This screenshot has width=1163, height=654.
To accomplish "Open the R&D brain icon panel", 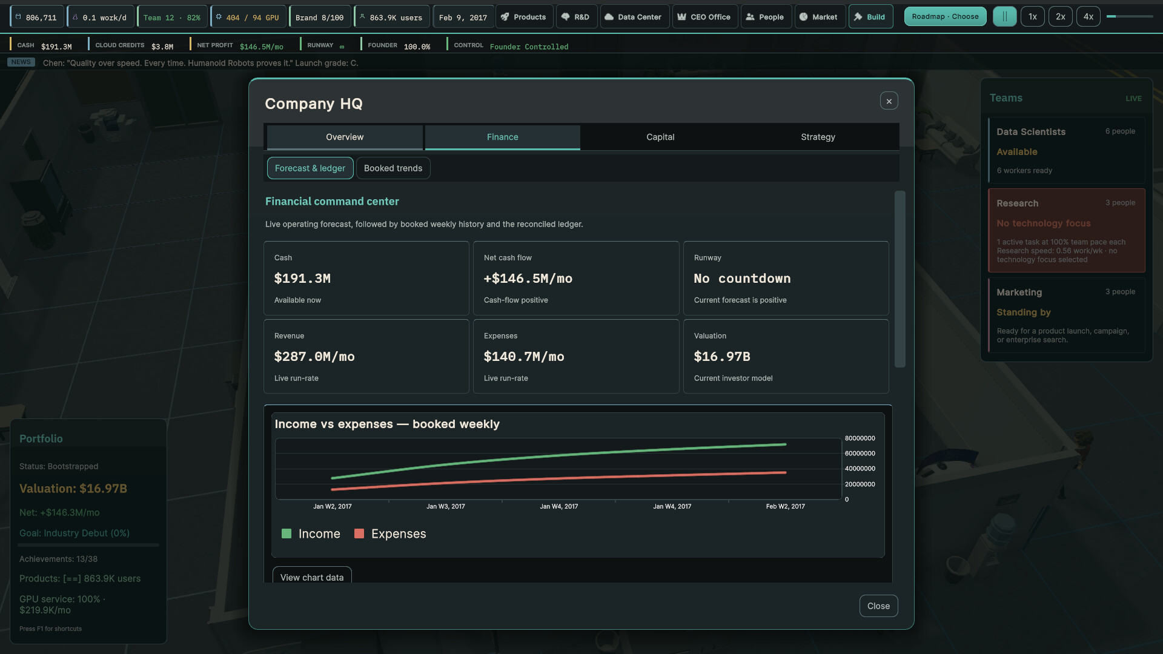I will 575,17.
